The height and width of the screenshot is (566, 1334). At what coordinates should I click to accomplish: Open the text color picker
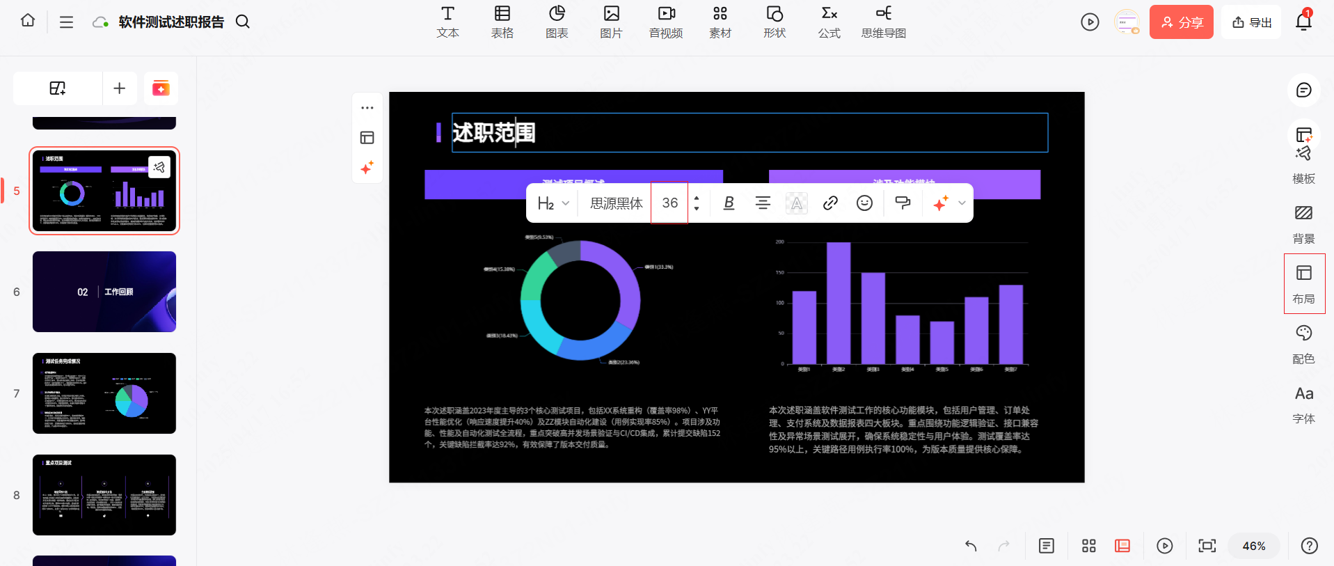(x=797, y=203)
